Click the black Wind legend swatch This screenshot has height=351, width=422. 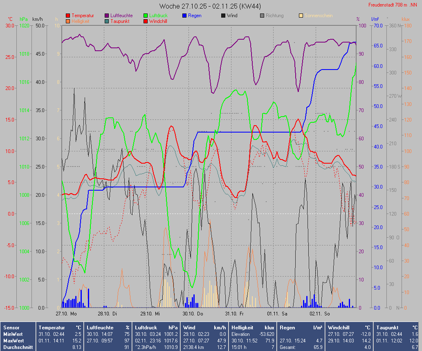click(x=223, y=16)
